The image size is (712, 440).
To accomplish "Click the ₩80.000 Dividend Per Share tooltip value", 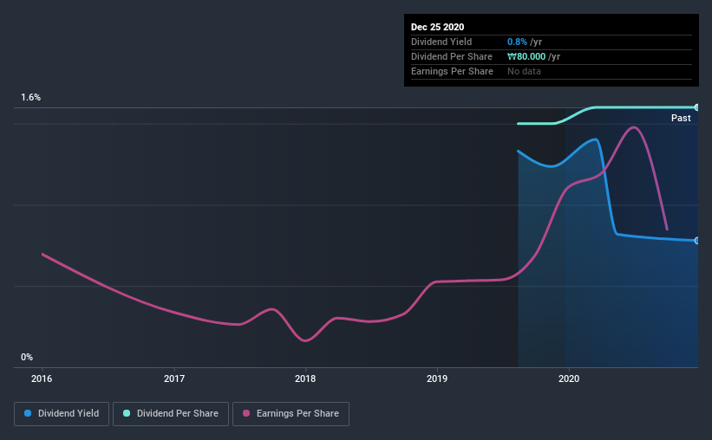I will 526,56.
